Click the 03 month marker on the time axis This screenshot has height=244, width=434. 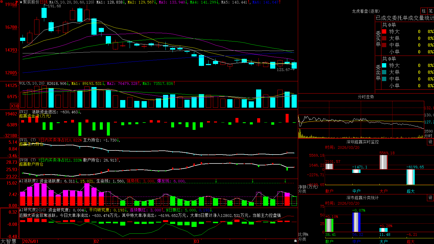(197, 241)
